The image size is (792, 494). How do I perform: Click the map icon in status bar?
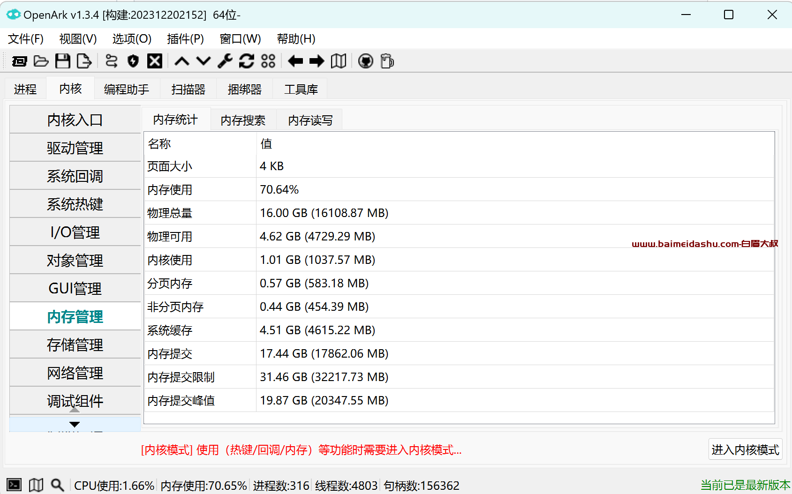[x=36, y=485]
